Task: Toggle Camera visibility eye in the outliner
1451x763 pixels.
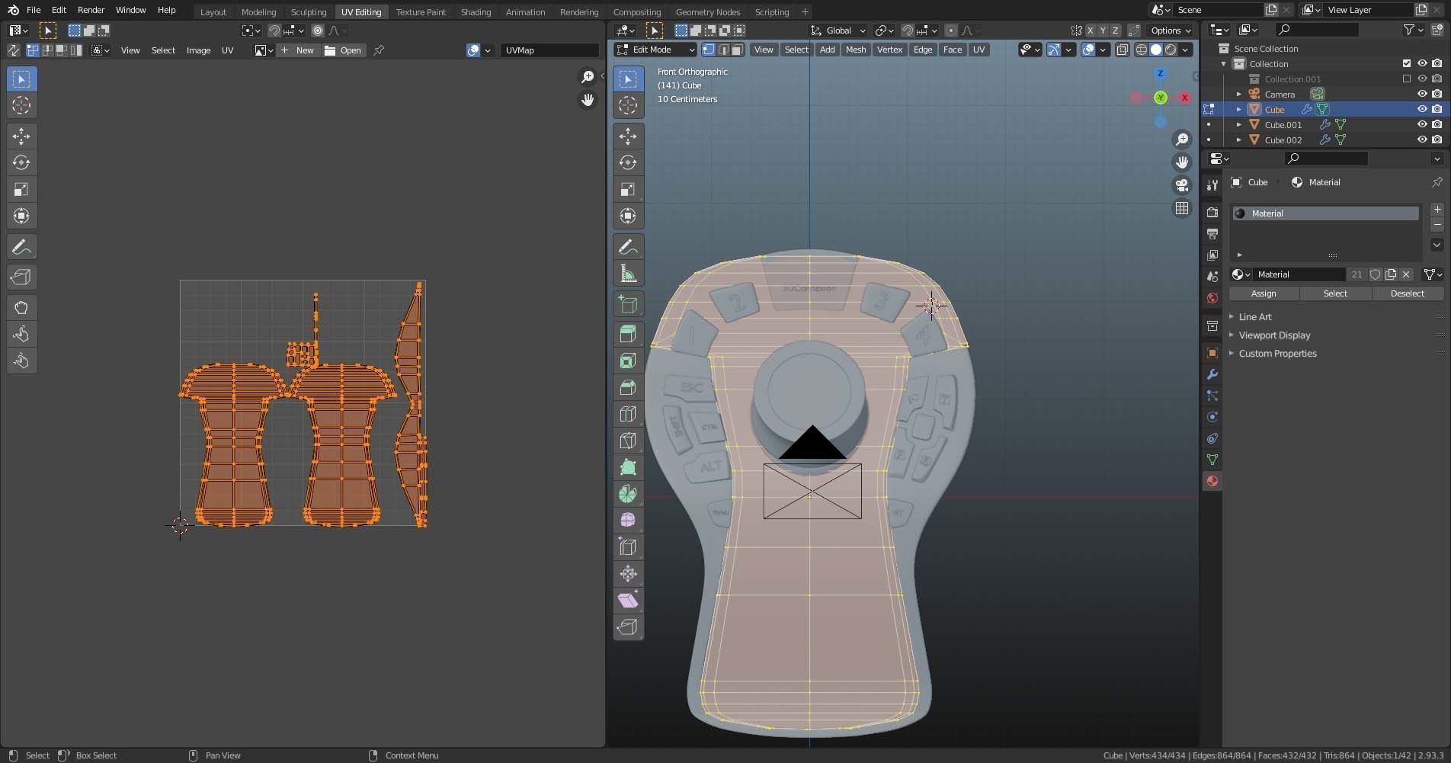Action: coord(1421,94)
